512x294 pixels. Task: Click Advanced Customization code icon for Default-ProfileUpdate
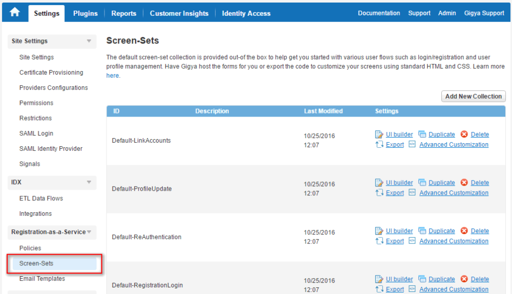[412, 192]
